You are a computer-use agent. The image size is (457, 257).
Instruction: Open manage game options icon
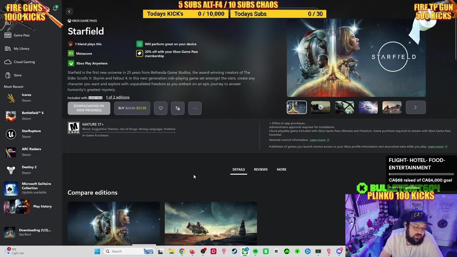(178, 108)
